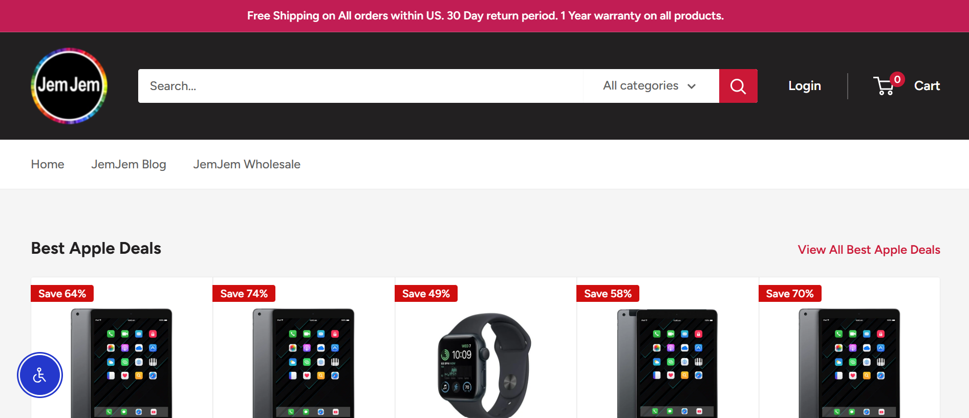Click View All Best Apple Deals

coord(869,250)
